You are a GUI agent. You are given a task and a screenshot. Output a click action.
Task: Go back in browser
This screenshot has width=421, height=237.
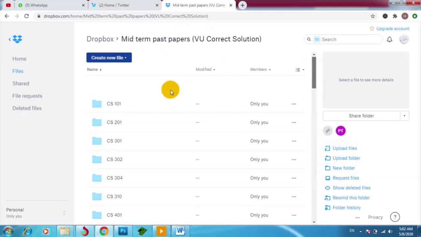(7, 16)
